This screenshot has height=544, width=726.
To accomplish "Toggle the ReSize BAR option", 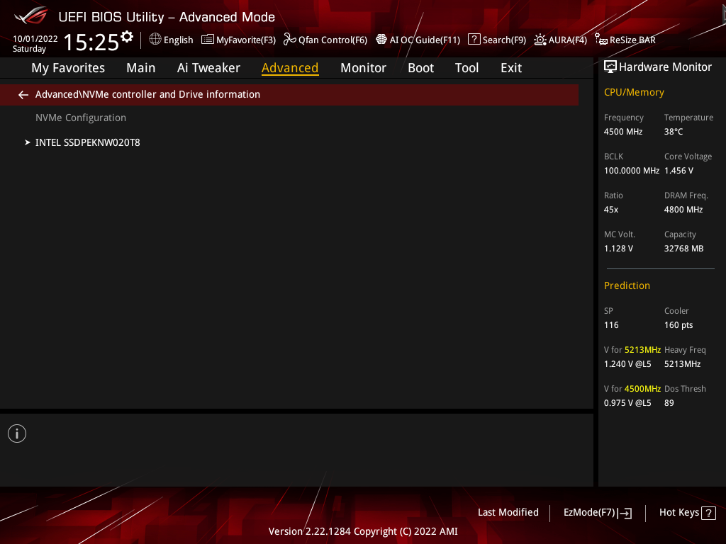I will [625, 40].
